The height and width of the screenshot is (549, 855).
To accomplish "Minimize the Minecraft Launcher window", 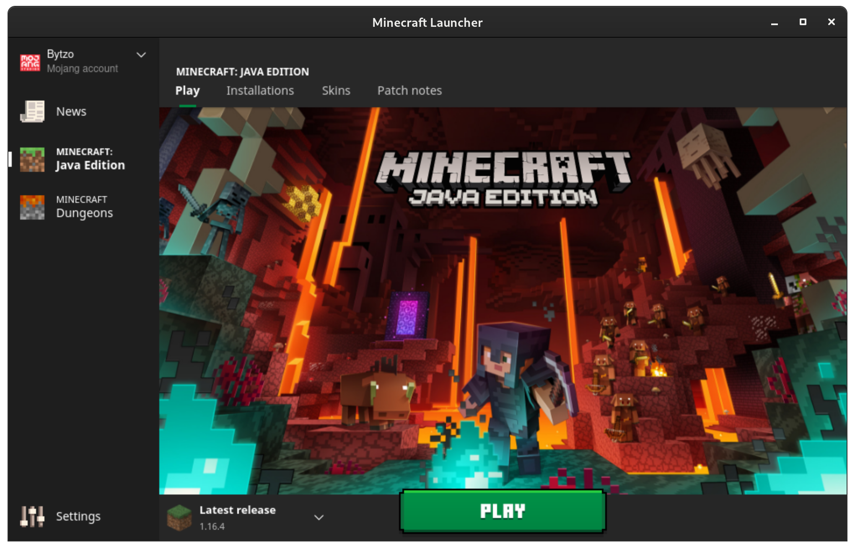I will [x=774, y=23].
